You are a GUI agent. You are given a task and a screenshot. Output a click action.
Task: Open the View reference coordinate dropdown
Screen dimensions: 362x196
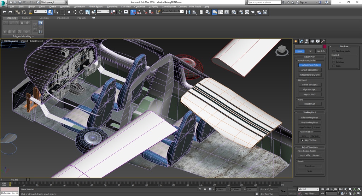click(x=103, y=11)
